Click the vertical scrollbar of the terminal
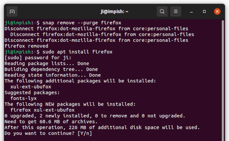 (223, 80)
